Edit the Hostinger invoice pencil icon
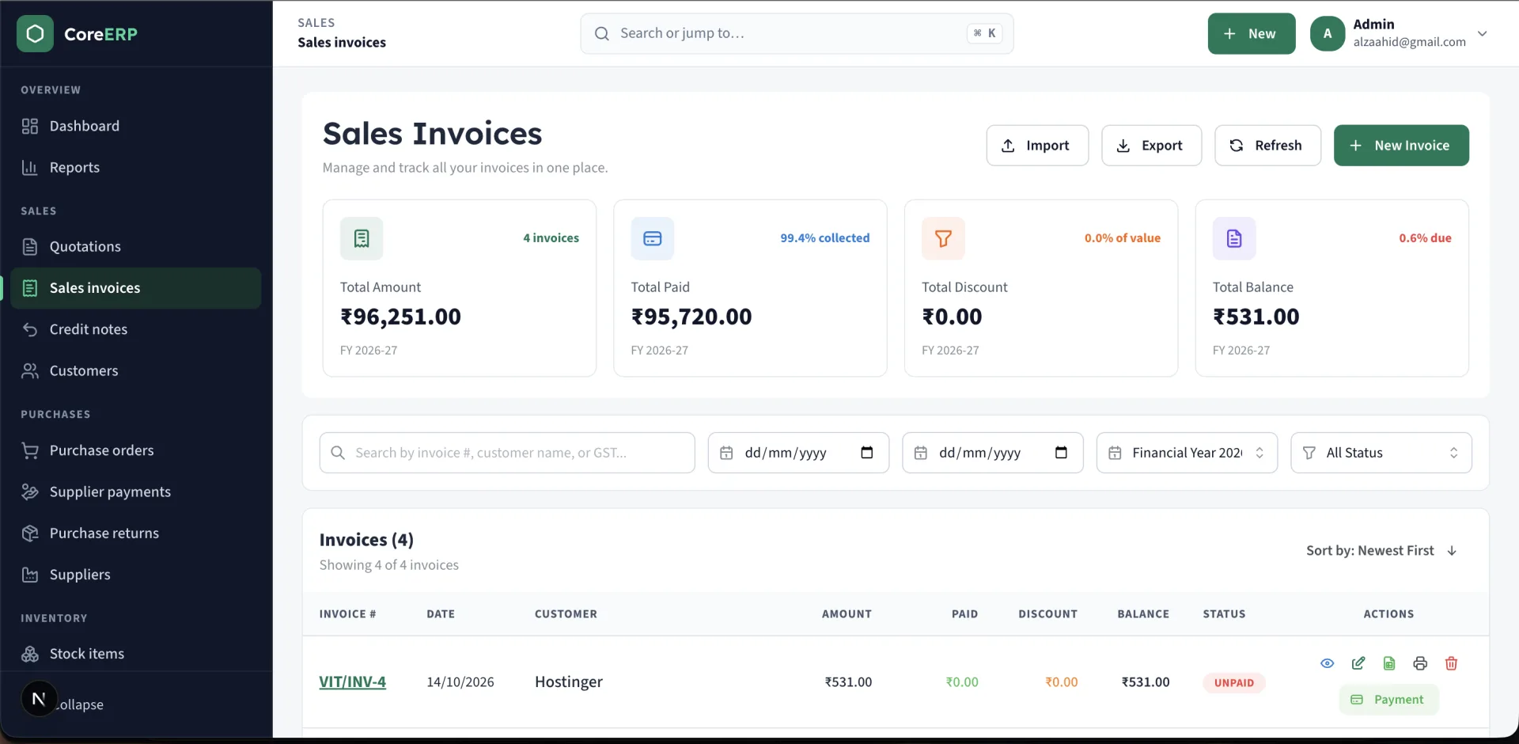 pyautogui.click(x=1358, y=663)
